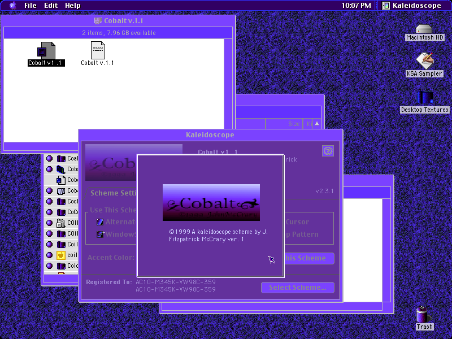Expand the sphere beside the dotted grid Coba icon
Image resolution: width=452 pixels, height=339 pixels.
(49, 190)
